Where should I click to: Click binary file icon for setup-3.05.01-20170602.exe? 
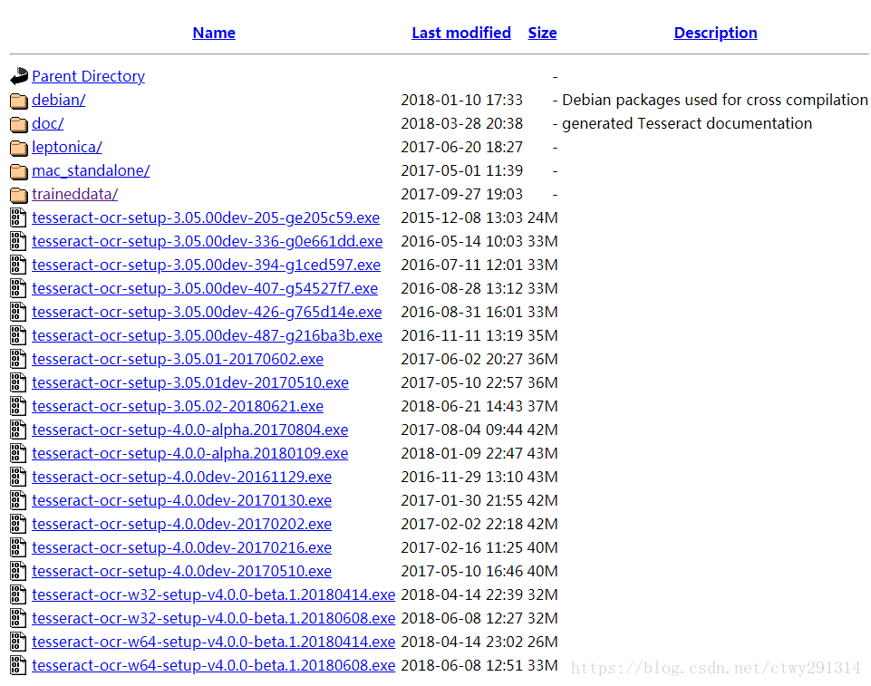(18, 360)
